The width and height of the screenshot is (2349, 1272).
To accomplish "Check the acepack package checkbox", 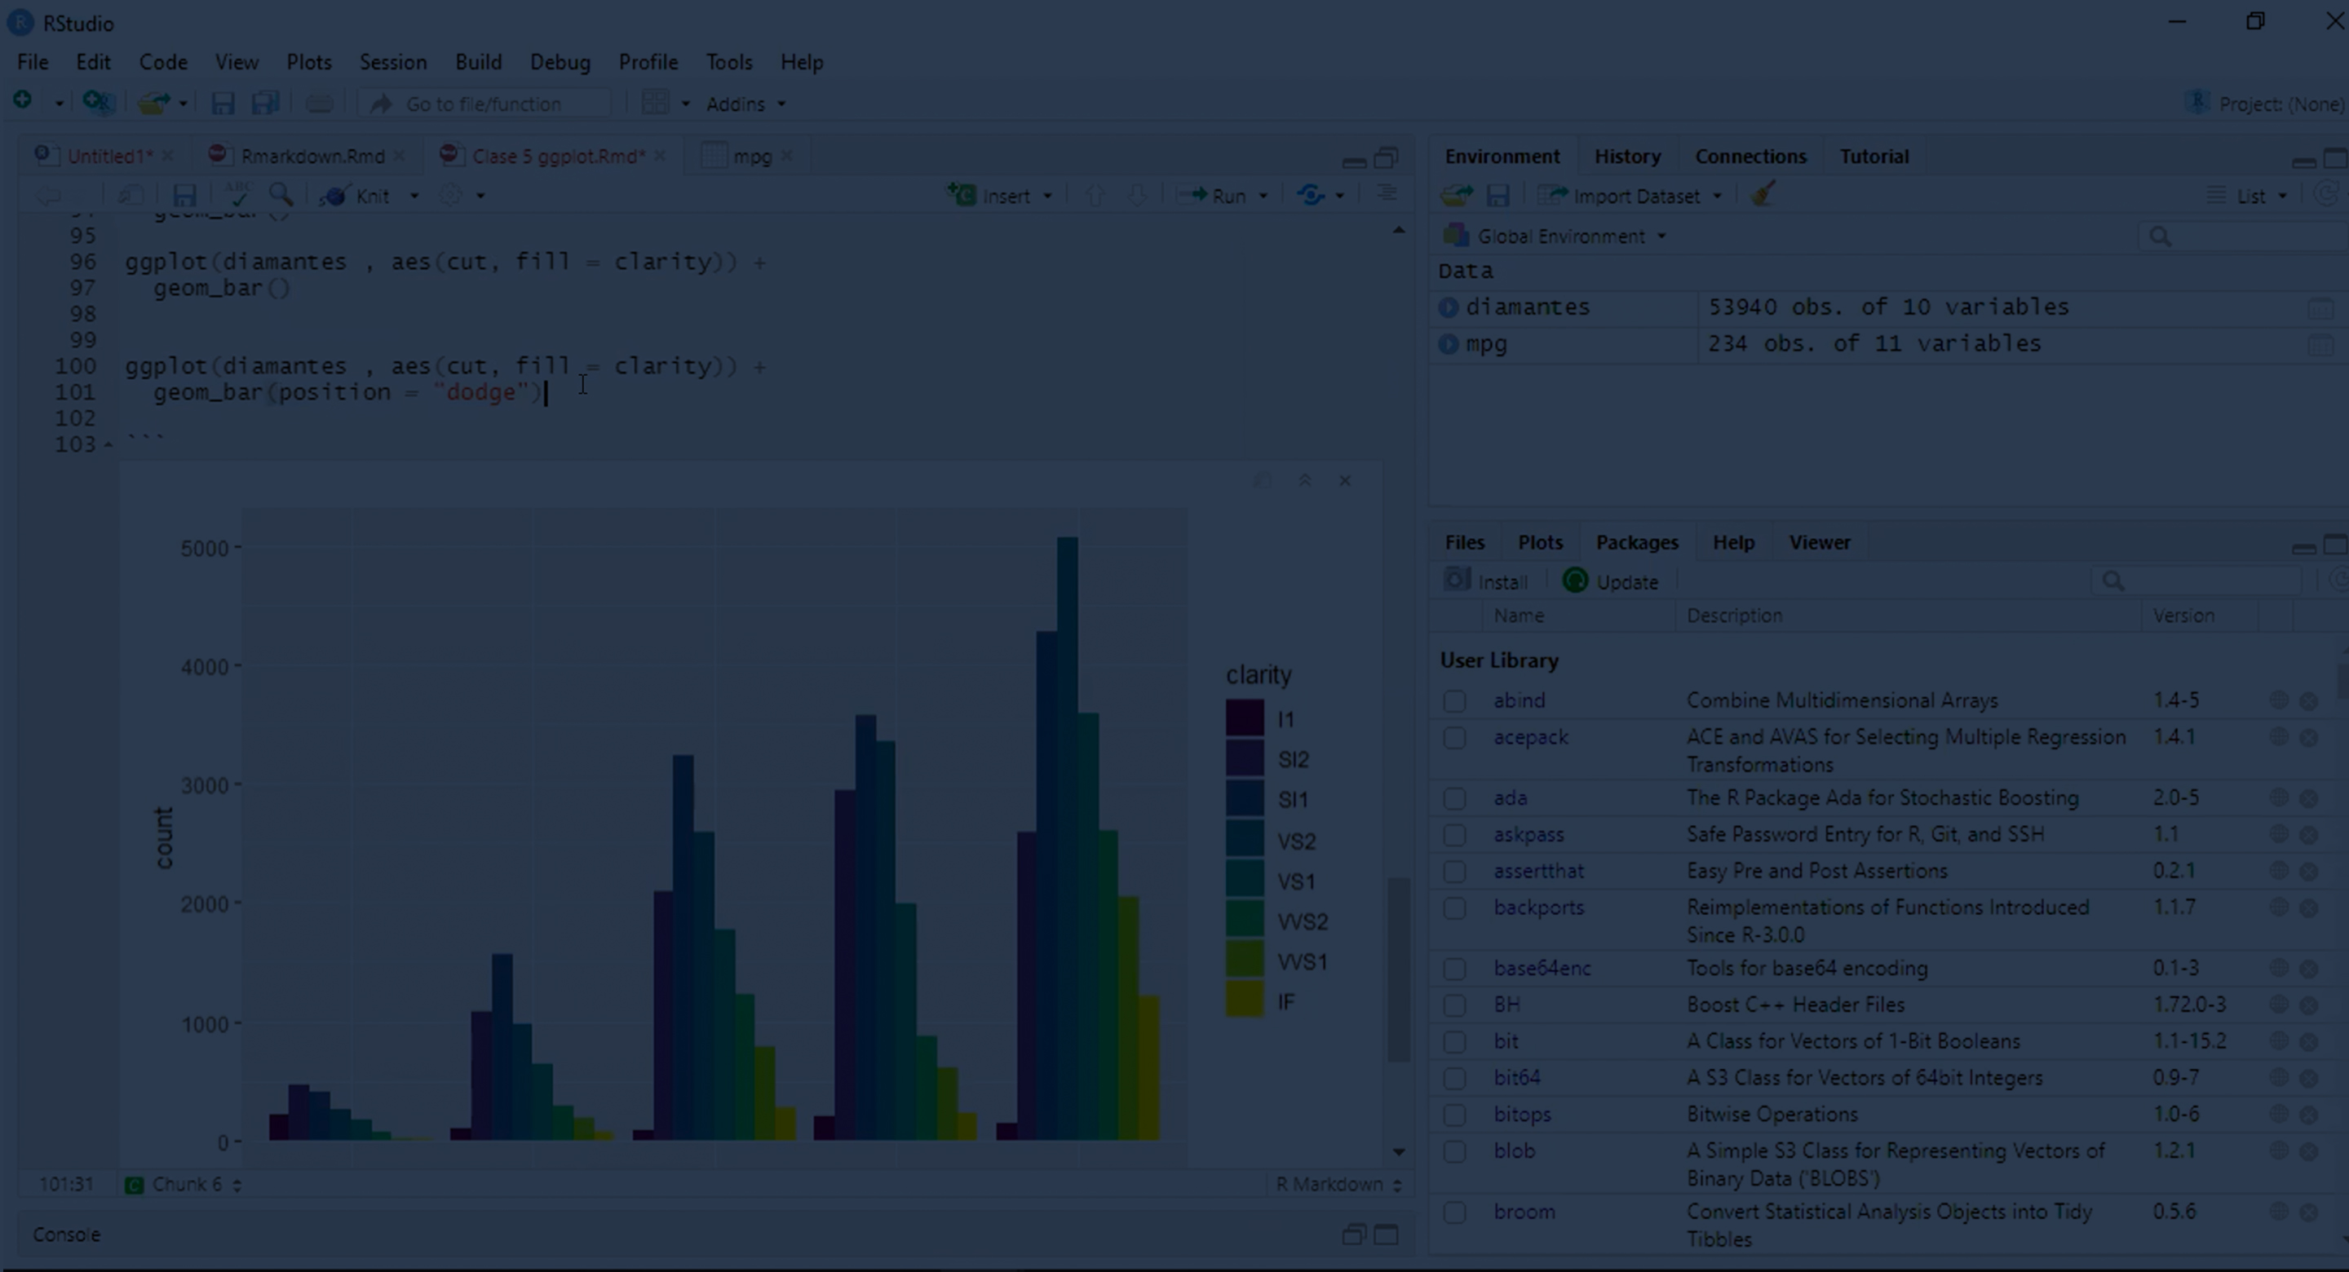I will pos(1454,738).
